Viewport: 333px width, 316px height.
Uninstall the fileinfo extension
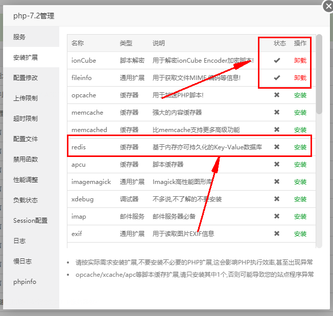[300, 77]
